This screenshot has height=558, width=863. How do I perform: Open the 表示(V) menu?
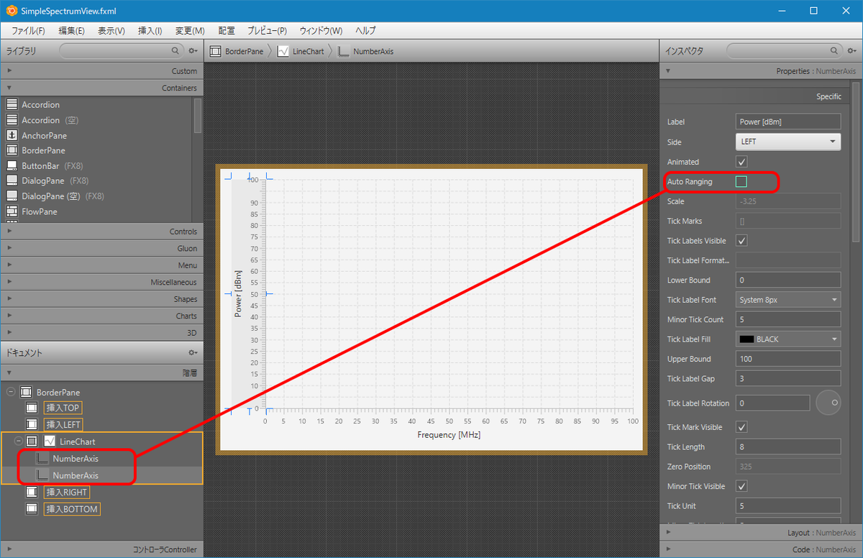click(x=111, y=31)
